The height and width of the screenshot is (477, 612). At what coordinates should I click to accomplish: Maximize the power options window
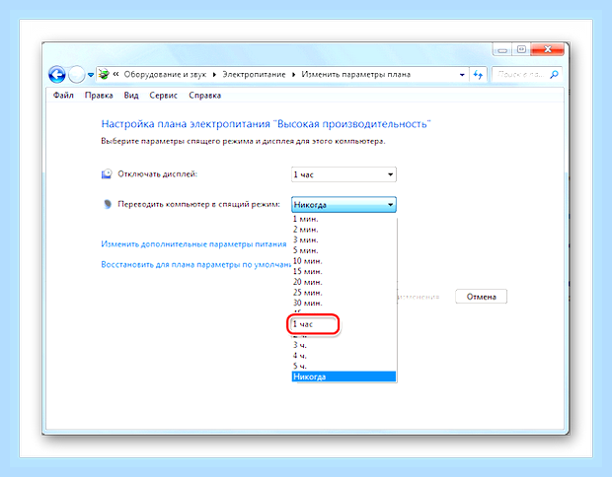click(521, 49)
